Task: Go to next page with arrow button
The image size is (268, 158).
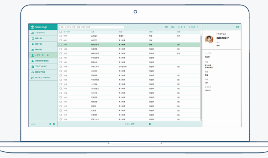Action: [x=150, y=124]
